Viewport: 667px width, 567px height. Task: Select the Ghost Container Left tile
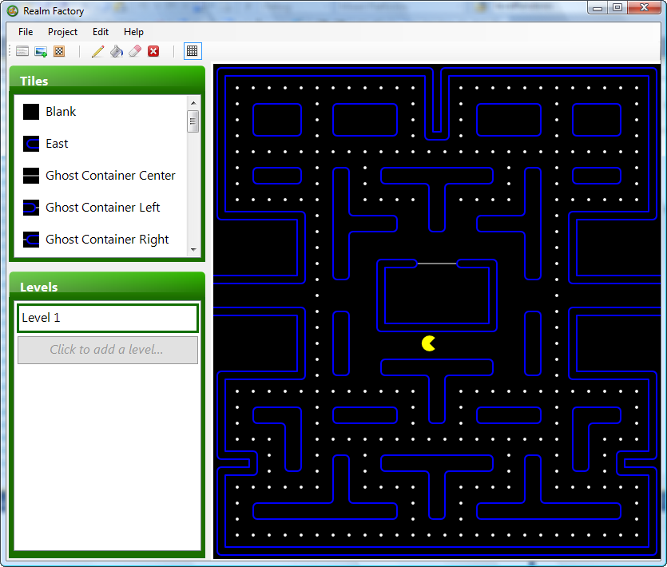[x=101, y=208]
